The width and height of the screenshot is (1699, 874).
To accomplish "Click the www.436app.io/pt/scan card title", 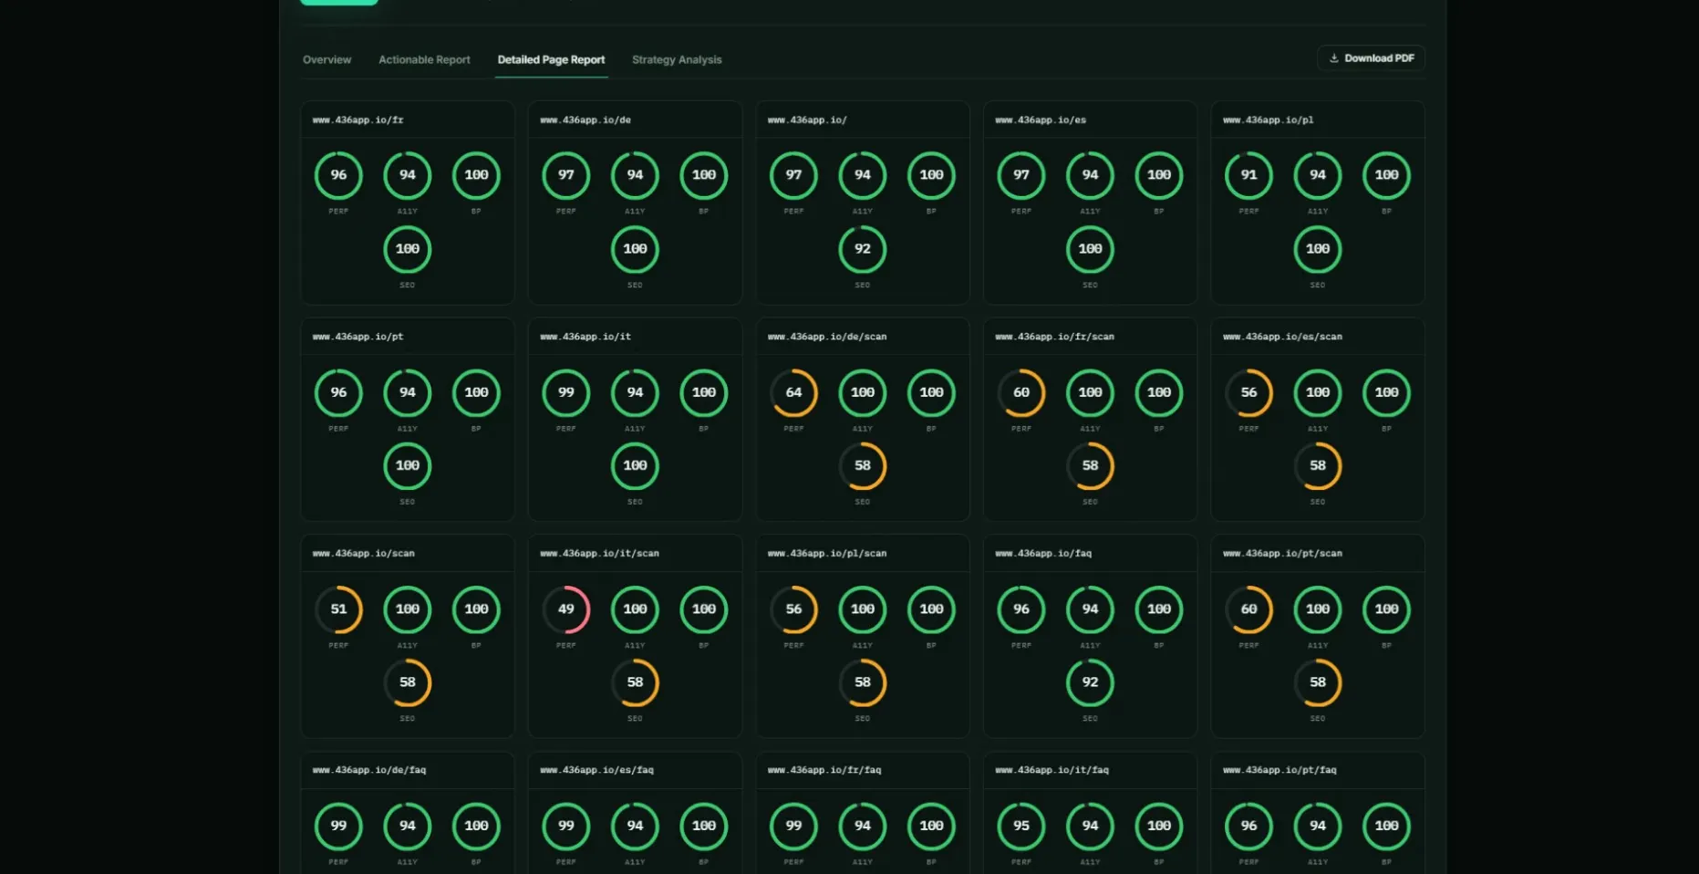I will pyautogui.click(x=1282, y=553).
